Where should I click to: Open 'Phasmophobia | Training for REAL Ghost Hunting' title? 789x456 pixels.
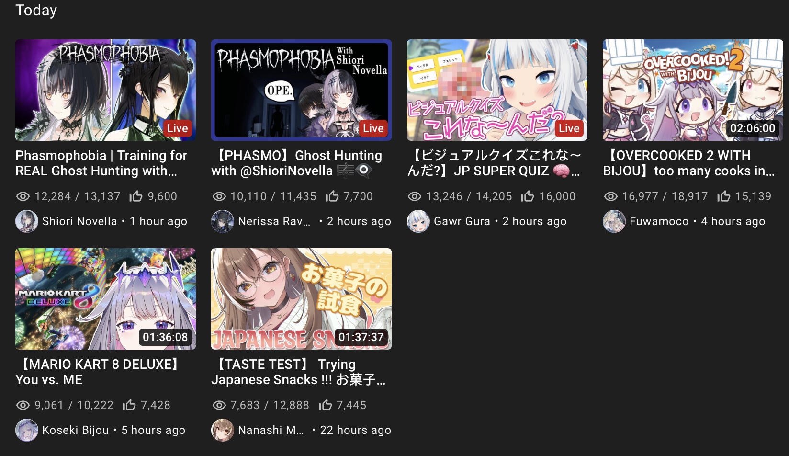tap(101, 163)
